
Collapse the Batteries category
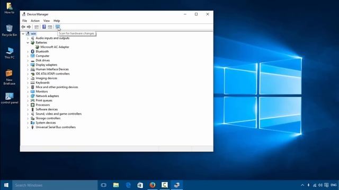(x=28, y=43)
